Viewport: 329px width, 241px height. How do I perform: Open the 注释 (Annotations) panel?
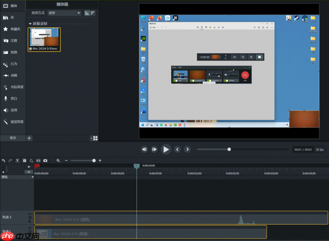[13, 41]
